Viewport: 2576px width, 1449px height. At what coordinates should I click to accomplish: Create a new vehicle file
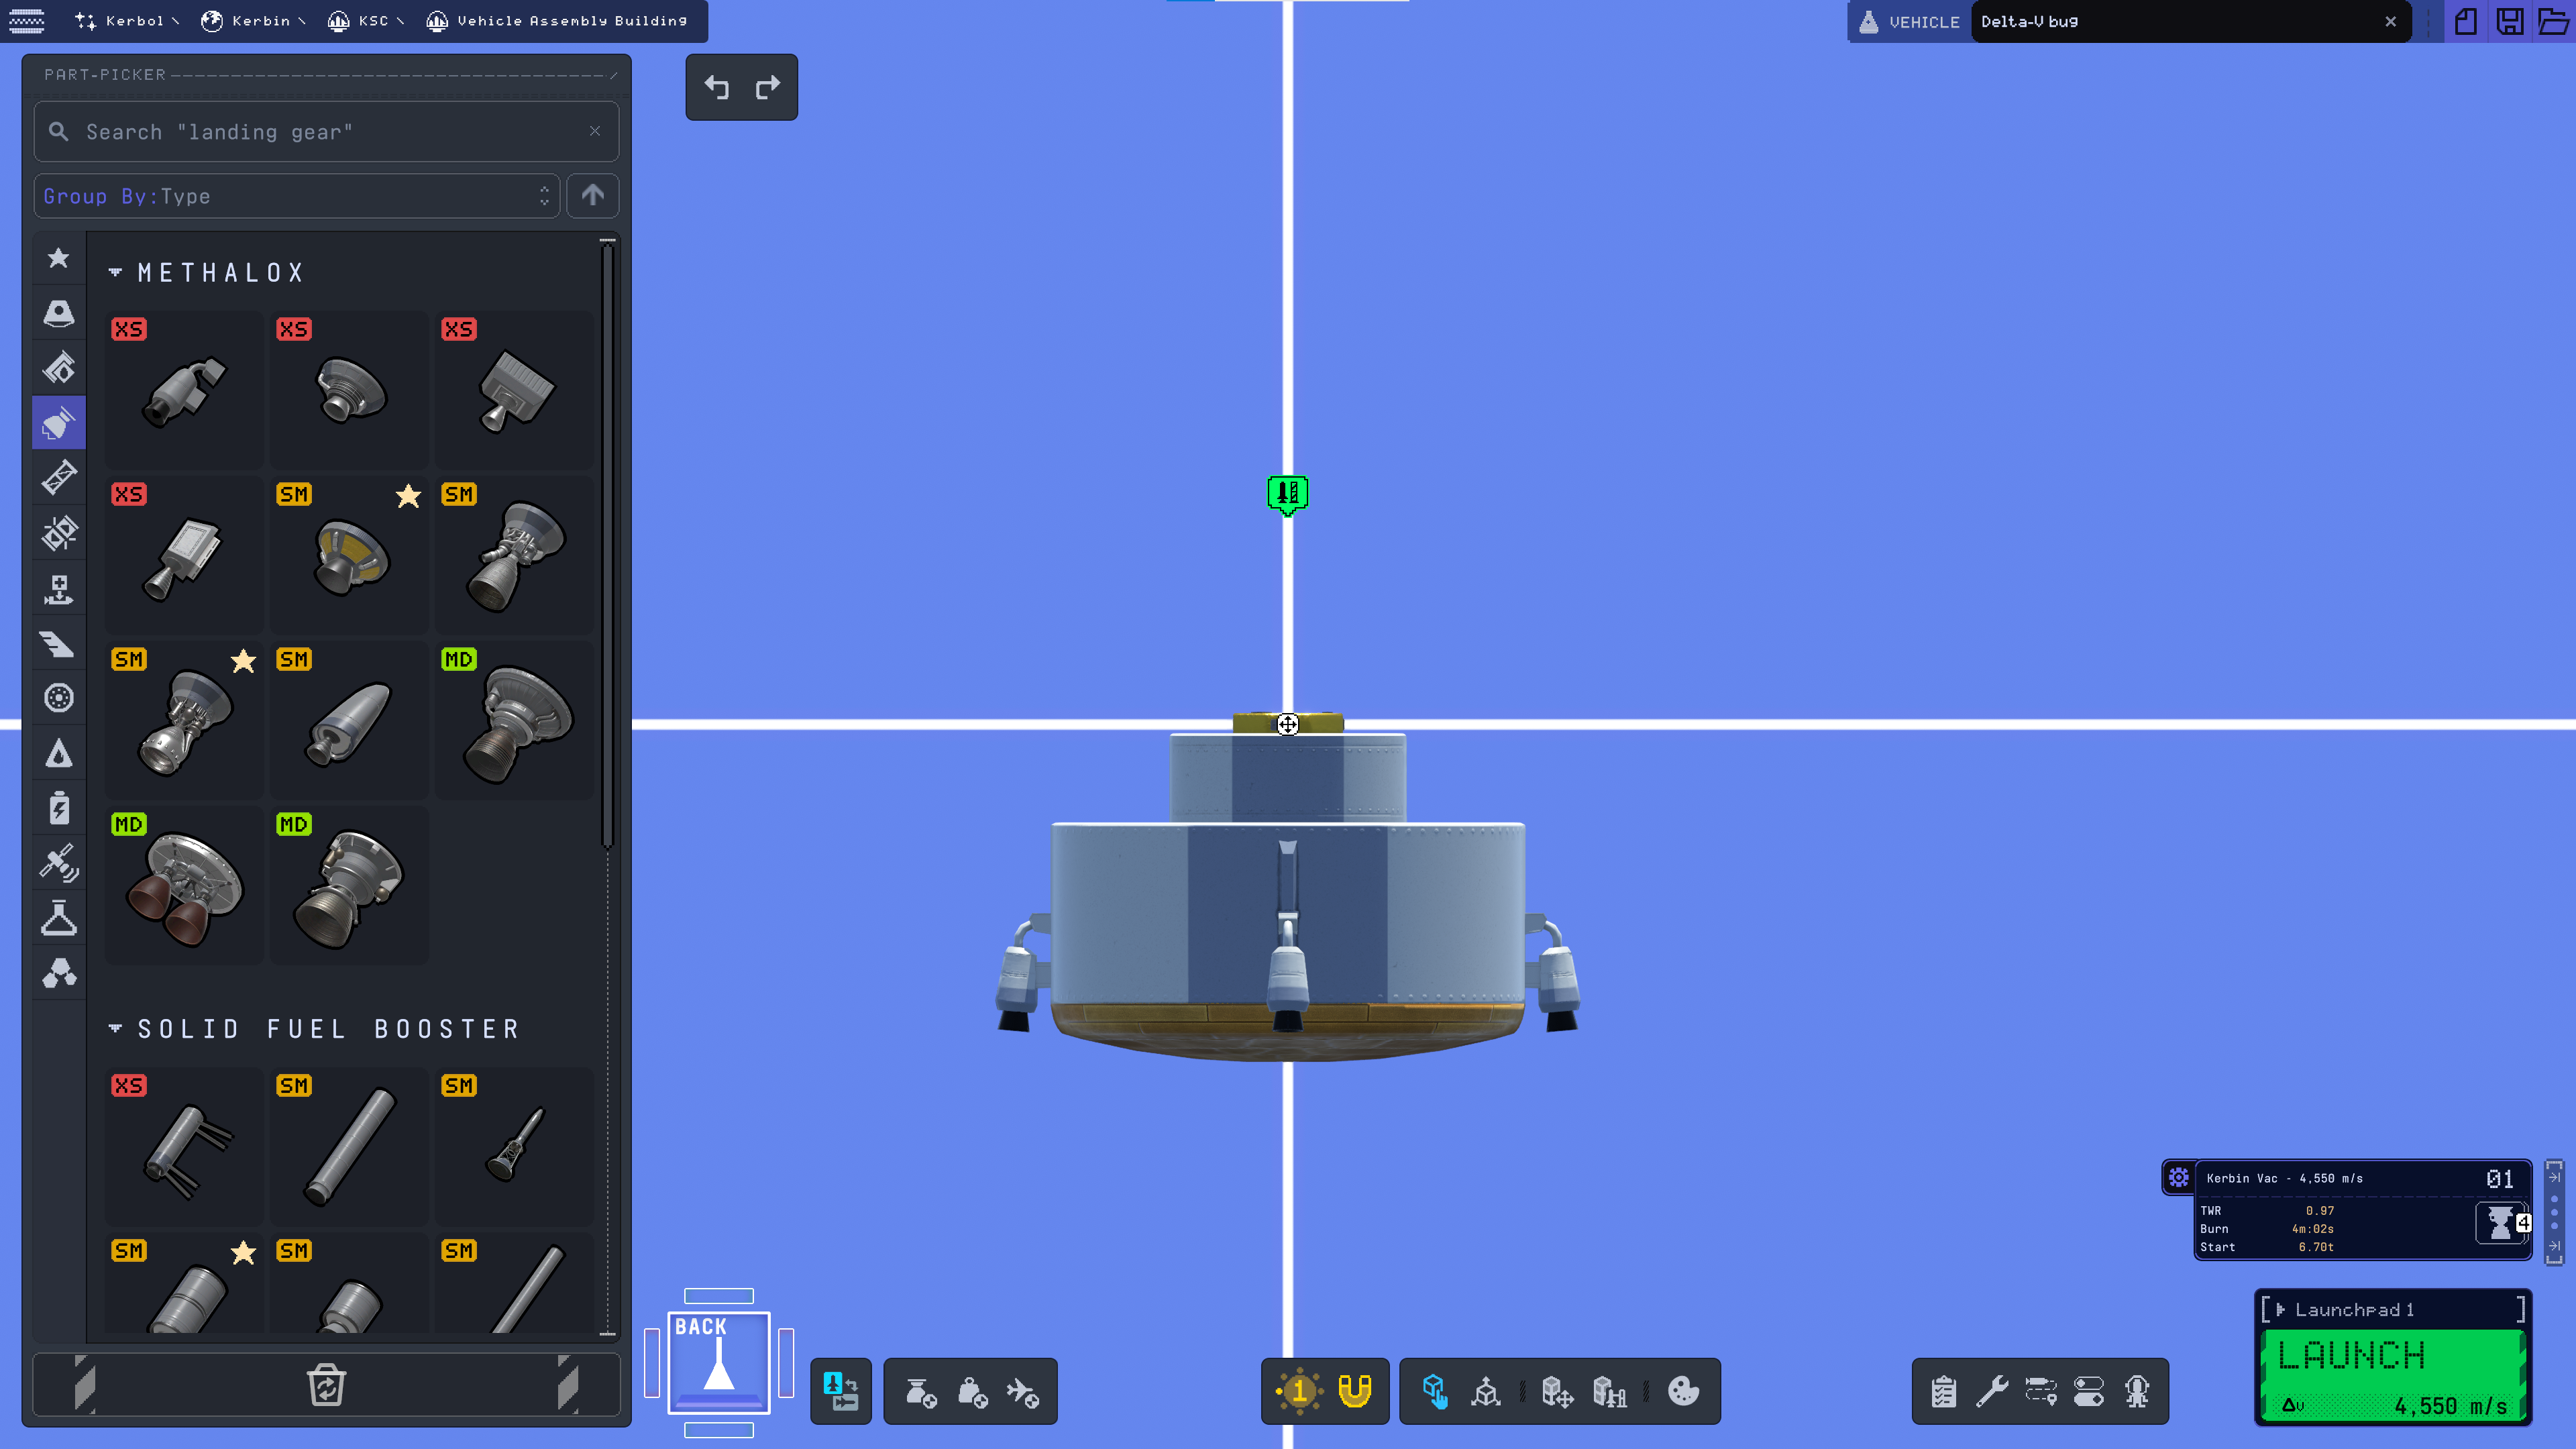2466,21
